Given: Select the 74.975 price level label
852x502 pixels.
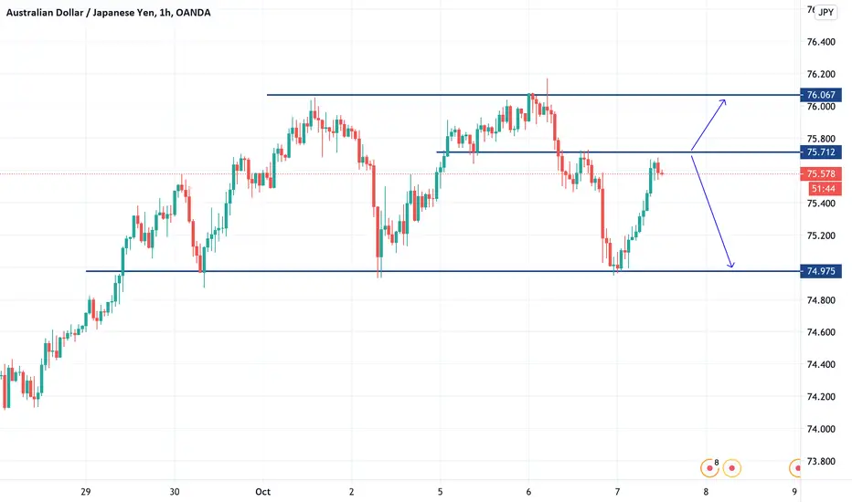Looking at the screenshot, I should click(x=821, y=271).
